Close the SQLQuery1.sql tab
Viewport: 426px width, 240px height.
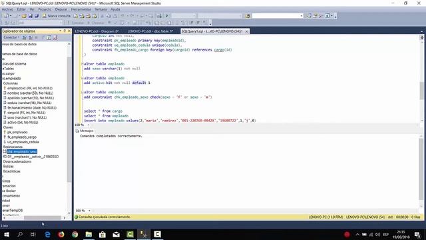[x=247, y=31]
